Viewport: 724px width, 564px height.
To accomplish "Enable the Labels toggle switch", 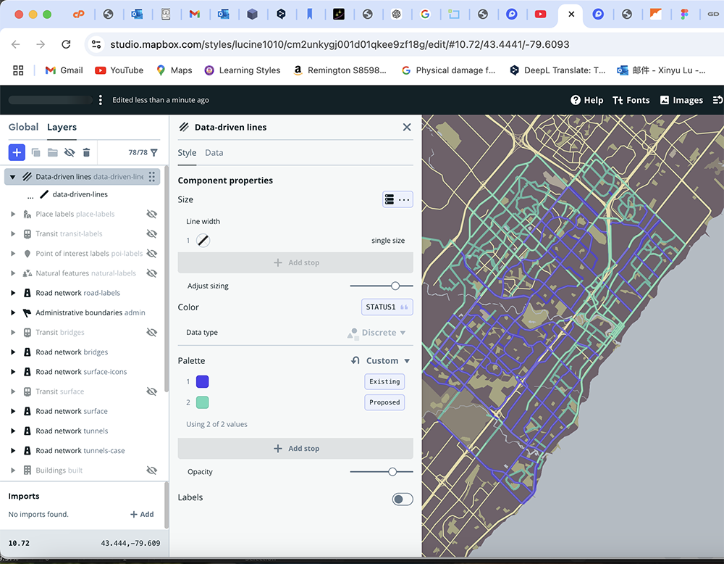I will tap(403, 499).
